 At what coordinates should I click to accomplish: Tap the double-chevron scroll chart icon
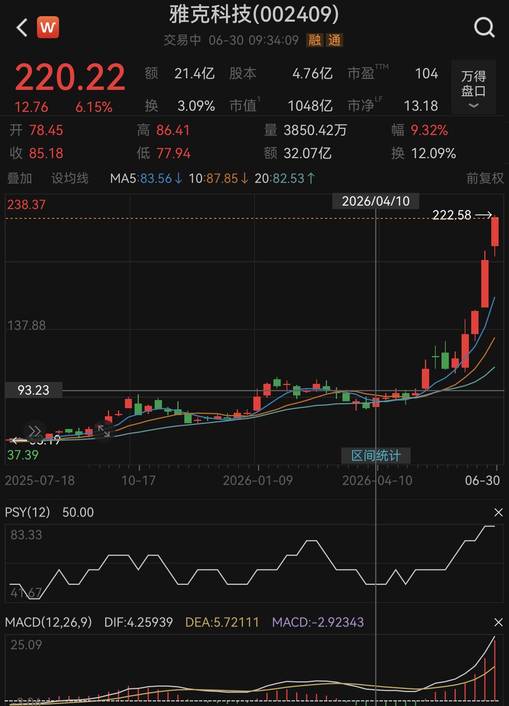(x=35, y=431)
